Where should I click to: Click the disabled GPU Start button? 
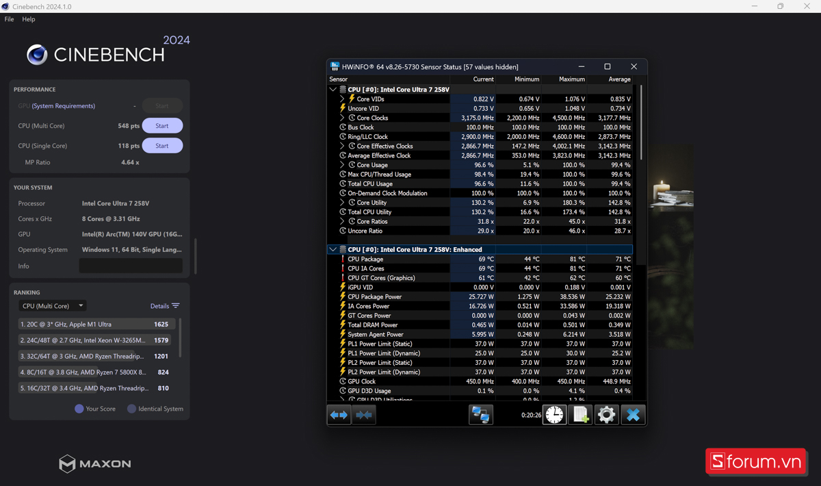pos(162,106)
